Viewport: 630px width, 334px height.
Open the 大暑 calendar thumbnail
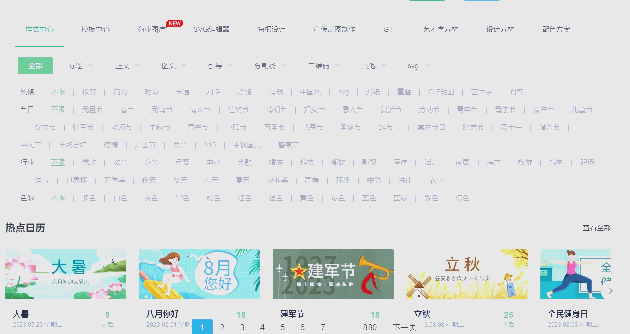[66, 274]
